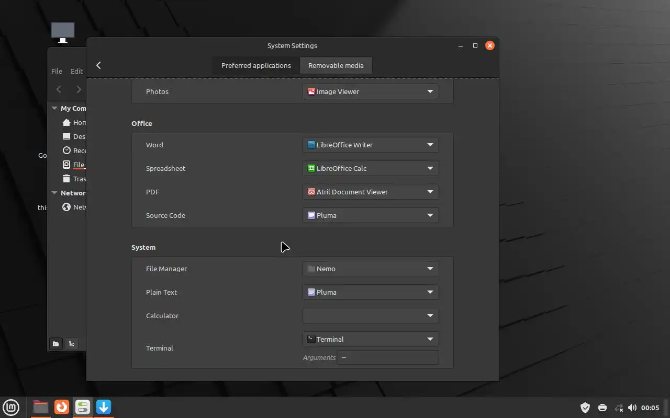Open the Edit menu in file manager window
This screenshot has width=670, height=418.
[x=76, y=71]
